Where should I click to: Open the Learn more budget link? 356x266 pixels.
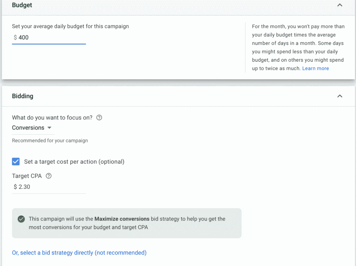[x=315, y=68]
